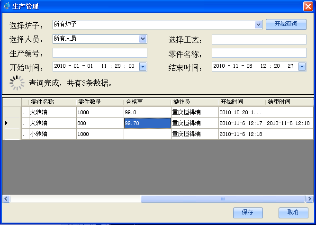Open the 选择炉子 dropdown arrow
Screen dimensions: 316x225
click(x=258, y=25)
